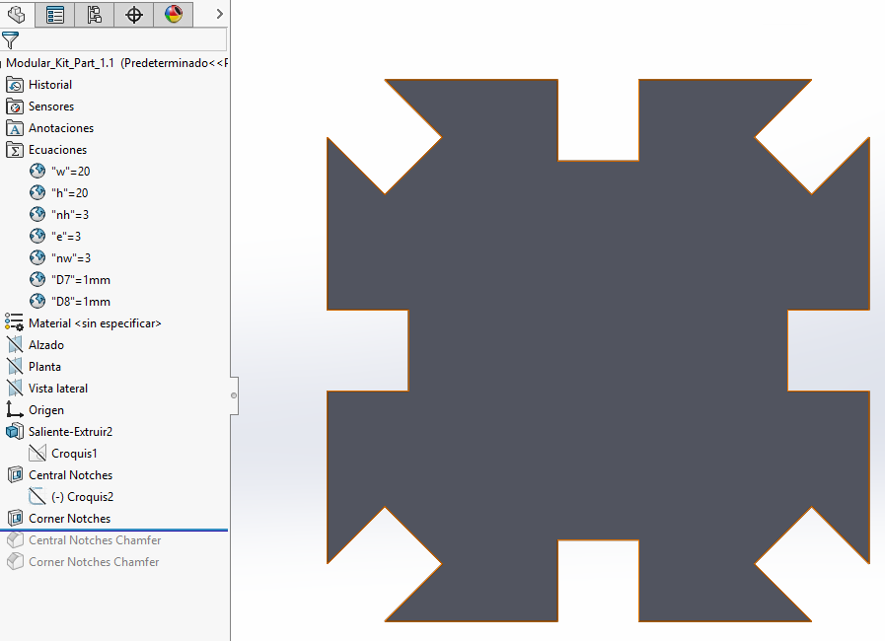
Task: Select the Croquis1 sketch
Action: click(74, 454)
